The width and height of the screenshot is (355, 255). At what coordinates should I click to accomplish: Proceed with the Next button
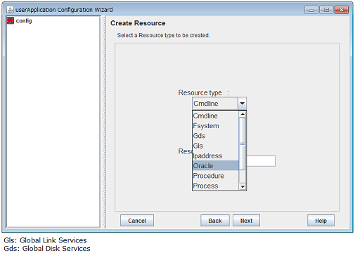click(246, 221)
